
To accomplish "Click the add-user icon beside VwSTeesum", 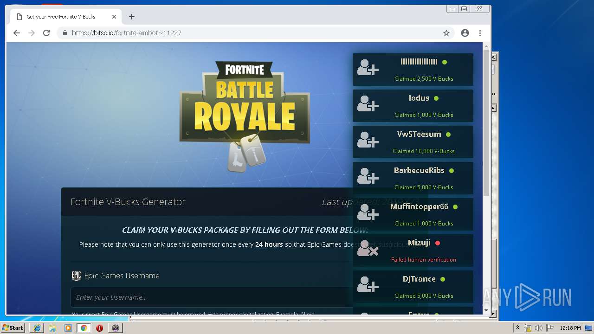I will 368,141.
